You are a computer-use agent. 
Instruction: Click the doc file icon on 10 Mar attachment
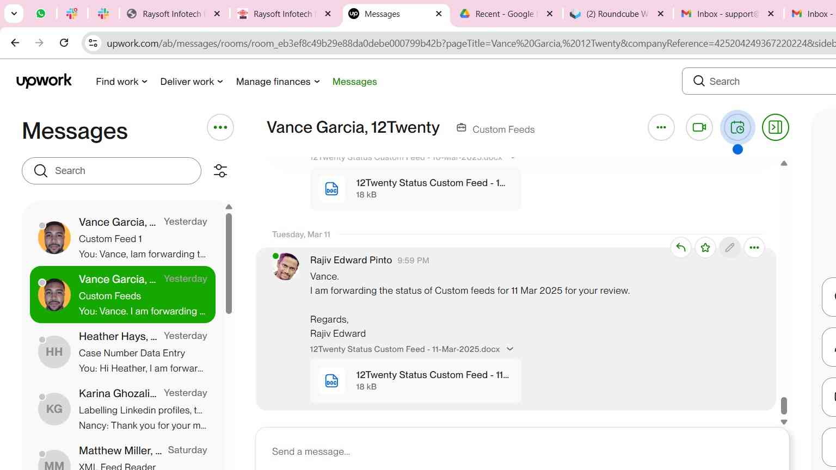pyautogui.click(x=332, y=189)
